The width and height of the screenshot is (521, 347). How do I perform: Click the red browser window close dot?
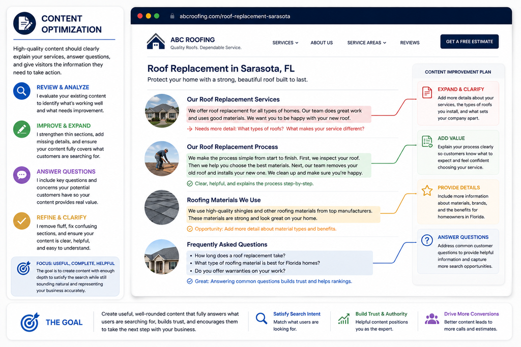(140, 16)
